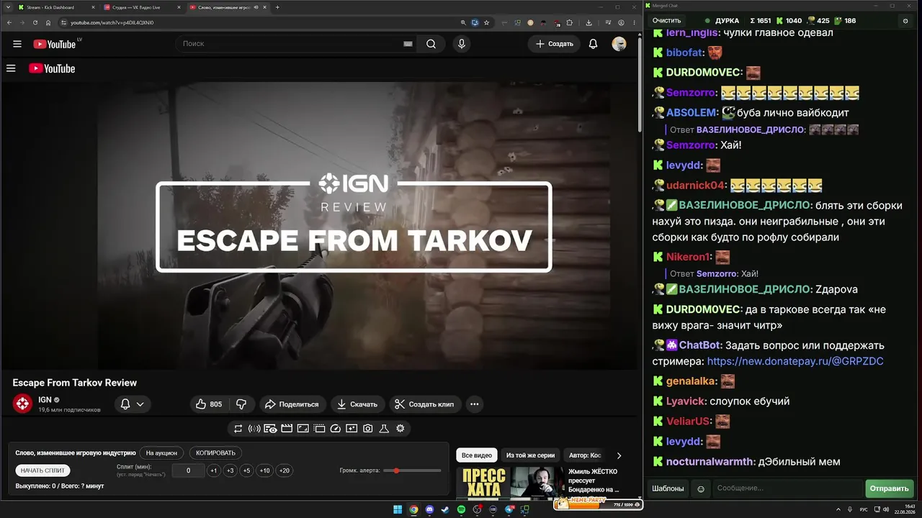Open Spotify from the taskbar
The width and height of the screenshot is (922, 518).
461,510
